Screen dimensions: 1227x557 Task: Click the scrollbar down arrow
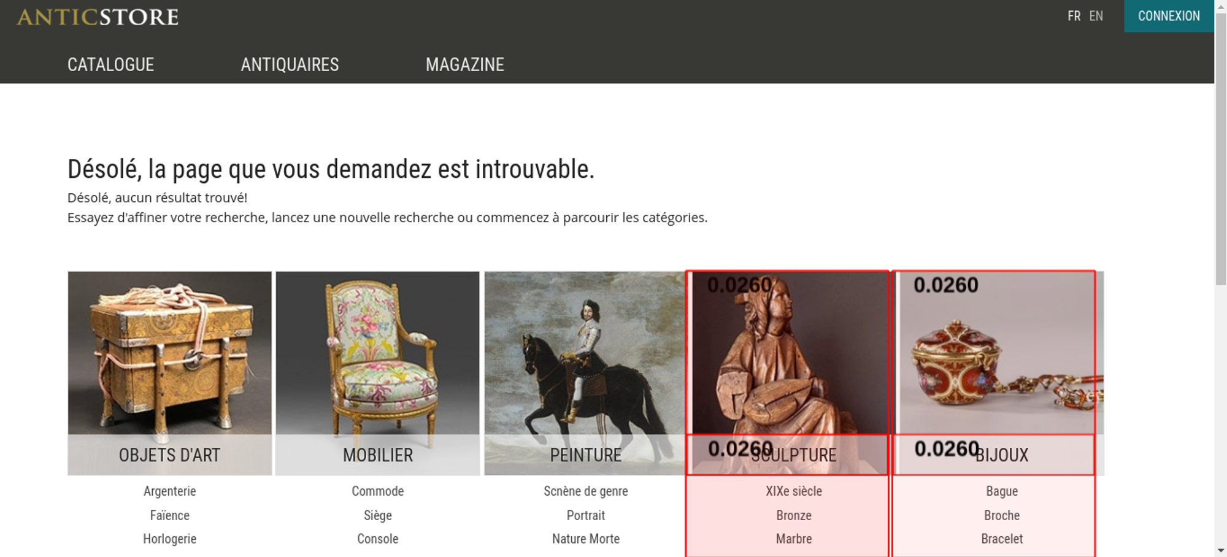coord(1221,551)
